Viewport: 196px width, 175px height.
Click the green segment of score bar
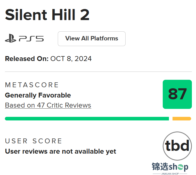pos(87,119)
